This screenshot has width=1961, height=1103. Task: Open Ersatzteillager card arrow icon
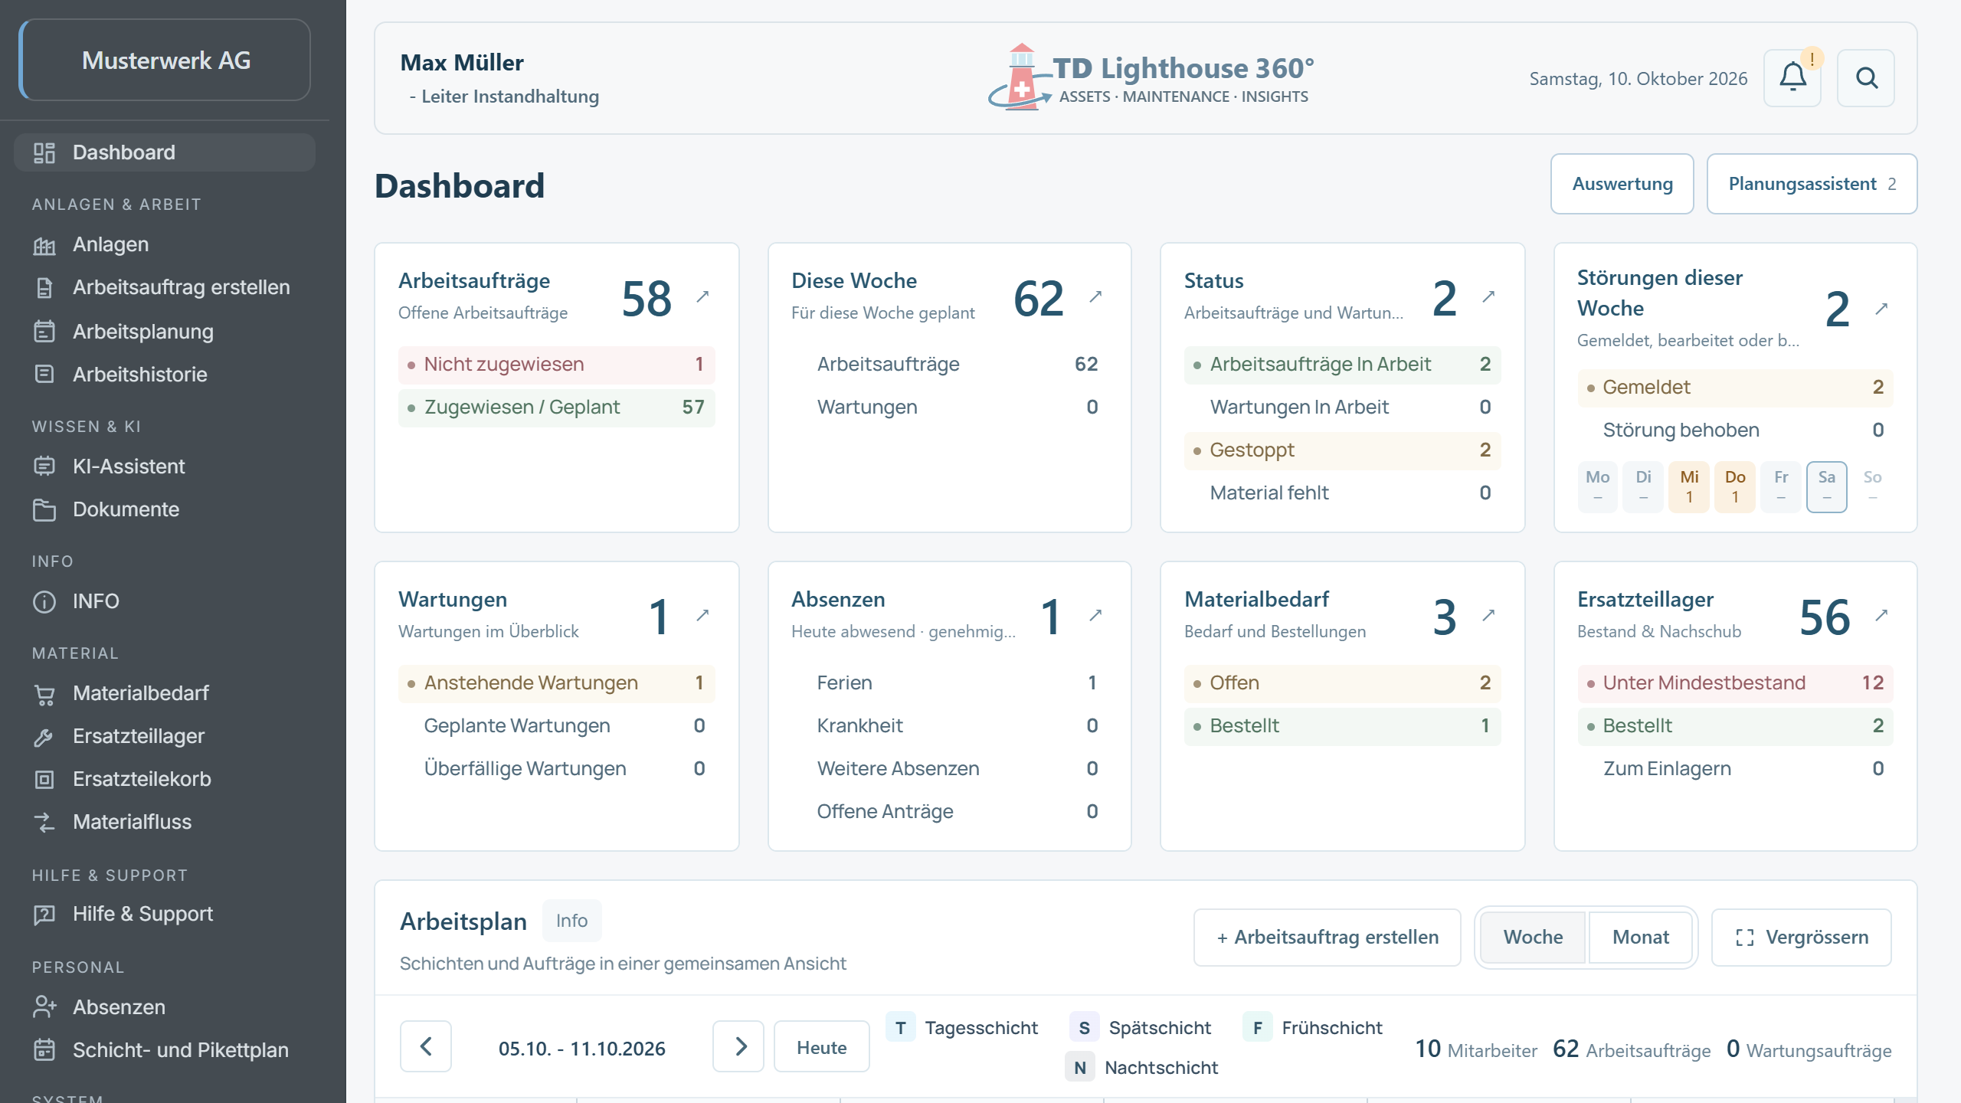(x=1881, y=615)
